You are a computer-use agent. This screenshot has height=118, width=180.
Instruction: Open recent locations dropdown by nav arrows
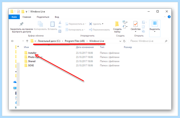click(23, 41)
